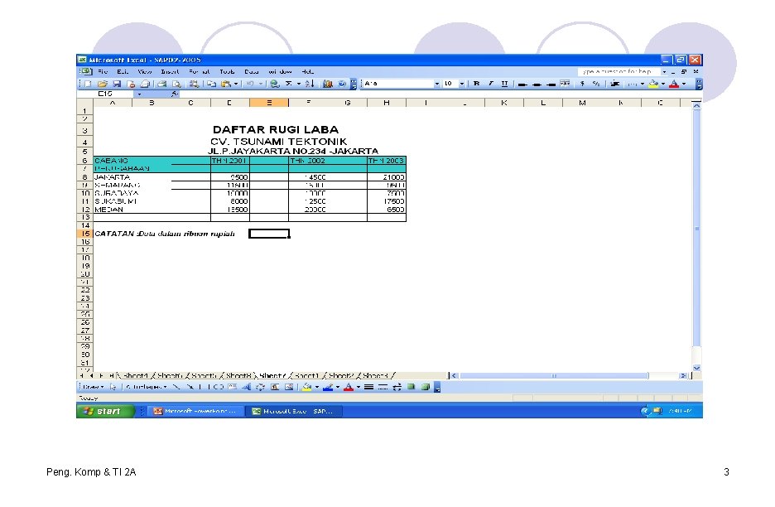
Task: Open the Borders dropdown arrow
Action: click(643, 84)
